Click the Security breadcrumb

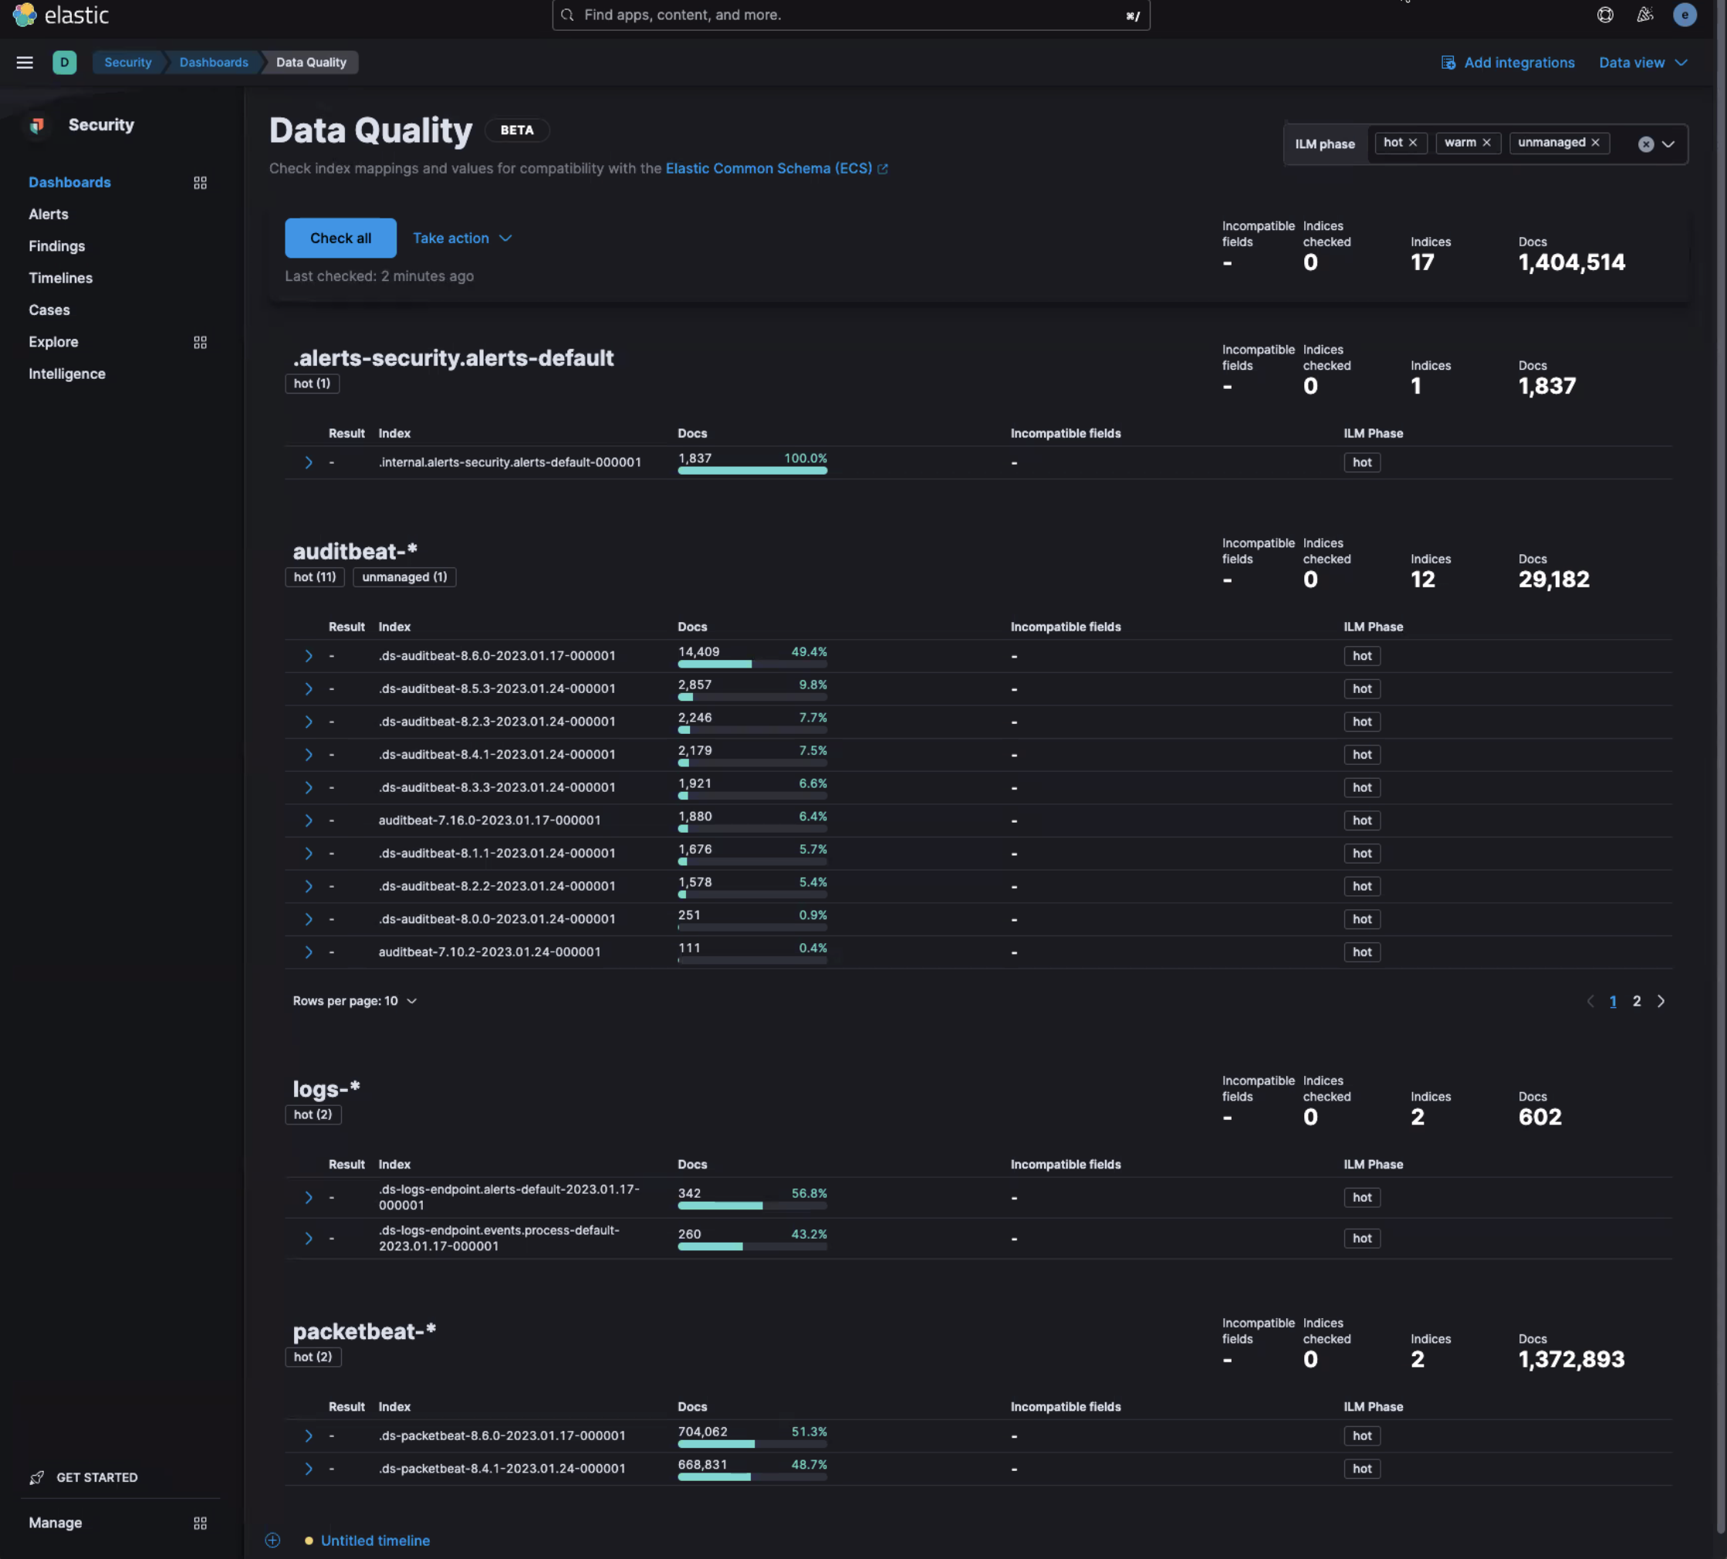coord(127,63)
